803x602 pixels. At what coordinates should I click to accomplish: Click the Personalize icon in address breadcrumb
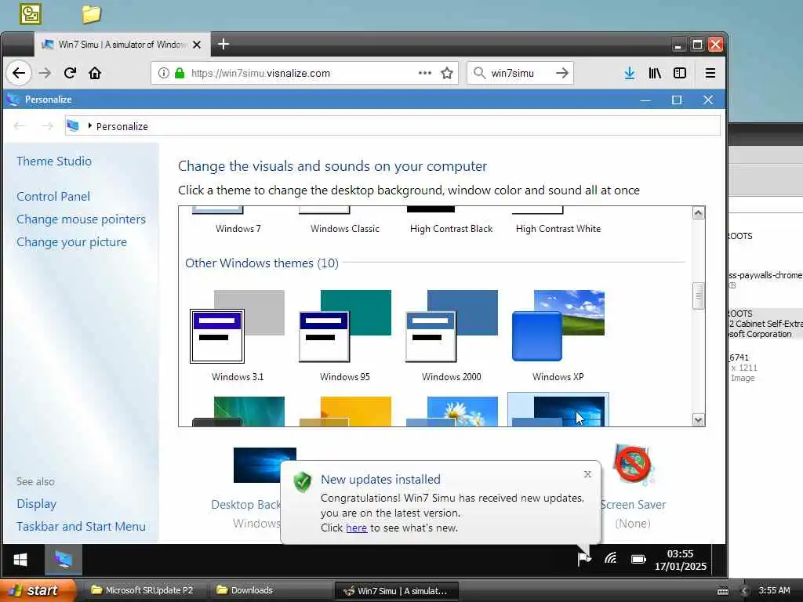(x=73, y=126)
